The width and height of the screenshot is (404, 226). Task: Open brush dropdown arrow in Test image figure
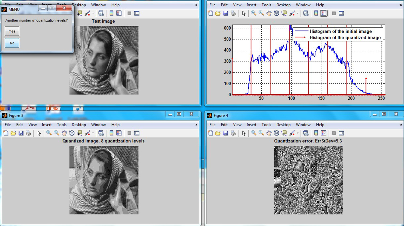pyautogui.click(x=93, y=13)
